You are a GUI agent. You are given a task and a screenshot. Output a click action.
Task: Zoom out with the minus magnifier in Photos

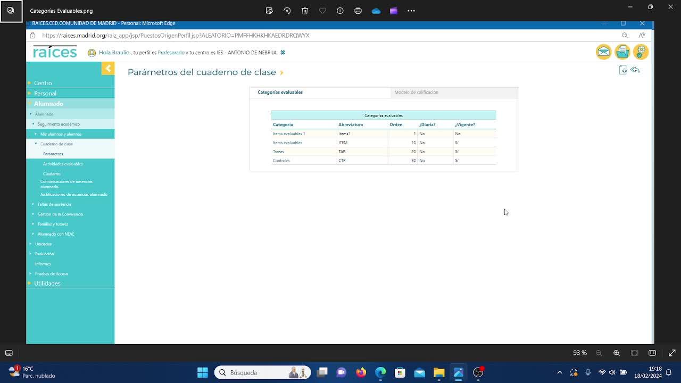click(x=599, y=353)
